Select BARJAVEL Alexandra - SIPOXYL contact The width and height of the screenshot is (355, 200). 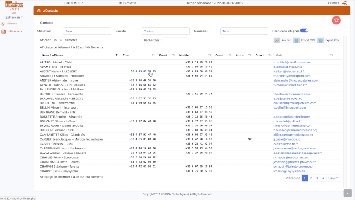(62, 98)
